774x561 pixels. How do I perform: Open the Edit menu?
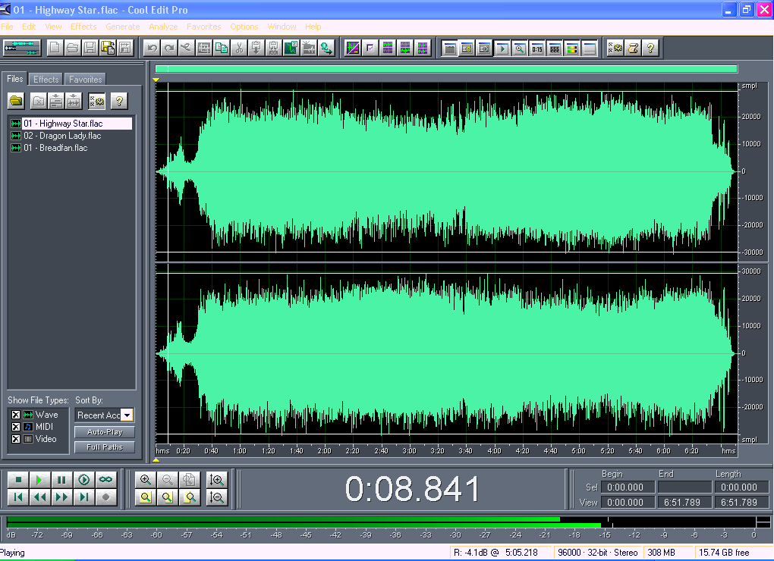[x=29, y=27]
